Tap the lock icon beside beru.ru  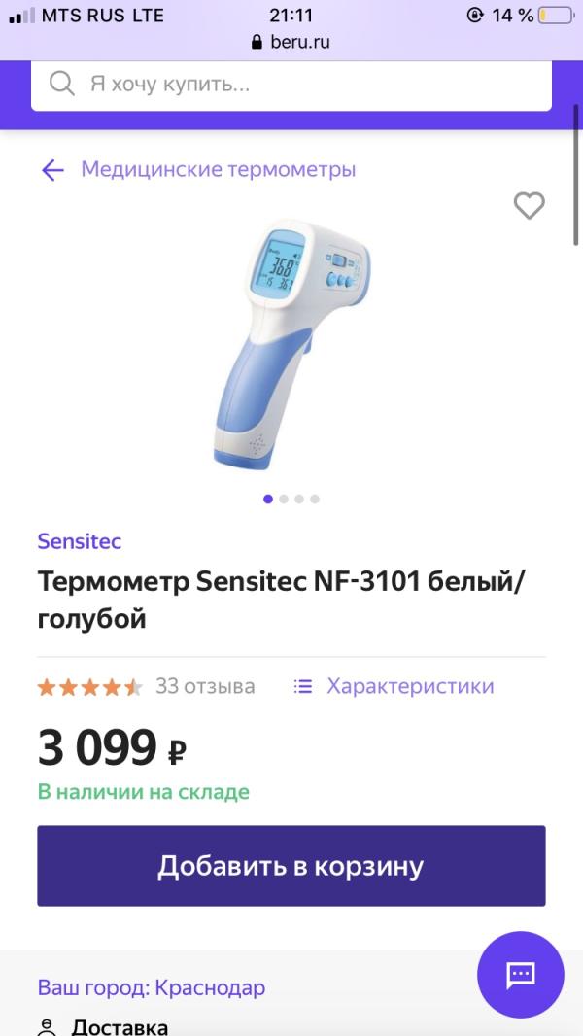tap(257, 42)
